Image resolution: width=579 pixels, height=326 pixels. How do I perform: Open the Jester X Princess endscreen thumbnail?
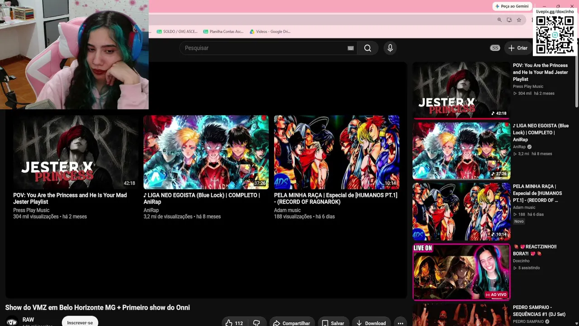pyautogui.click(x=76, y=152)
